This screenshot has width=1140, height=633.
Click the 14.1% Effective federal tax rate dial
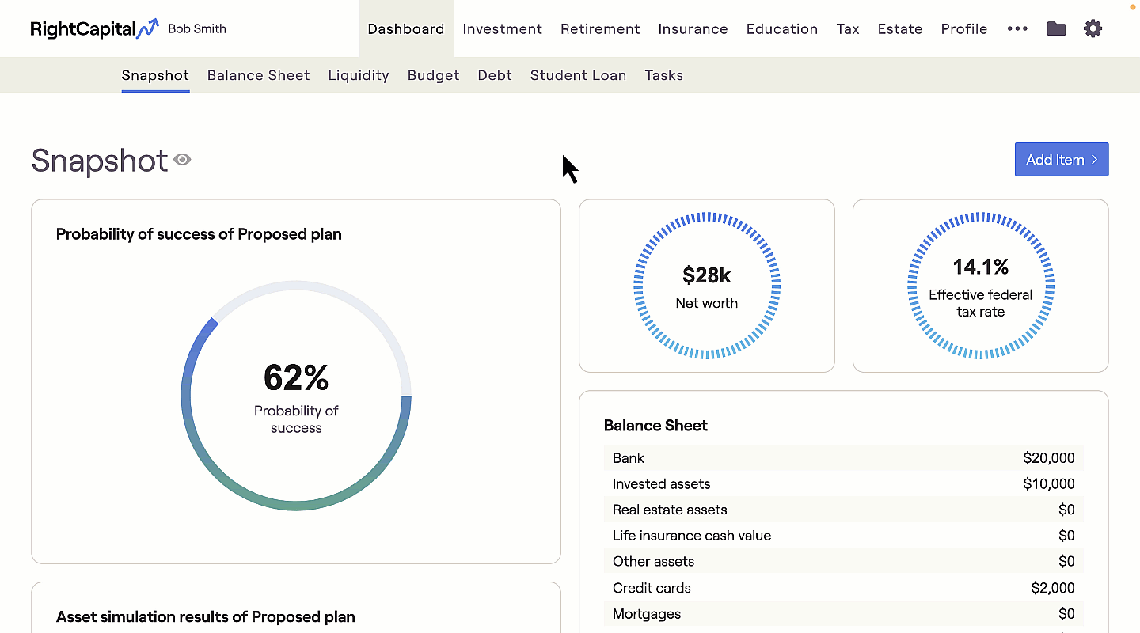pyautogui.click(x=981, y=286)
